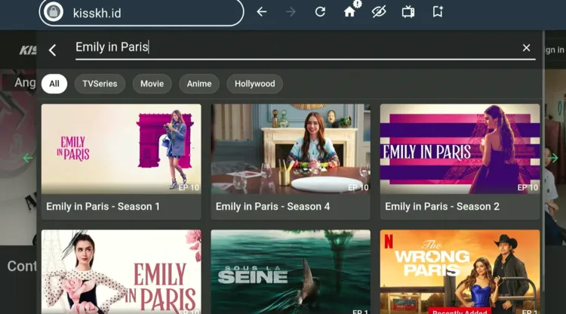Select the Hollywood filter chip
The width and height of the screenshot is (566, 314).
254,84
